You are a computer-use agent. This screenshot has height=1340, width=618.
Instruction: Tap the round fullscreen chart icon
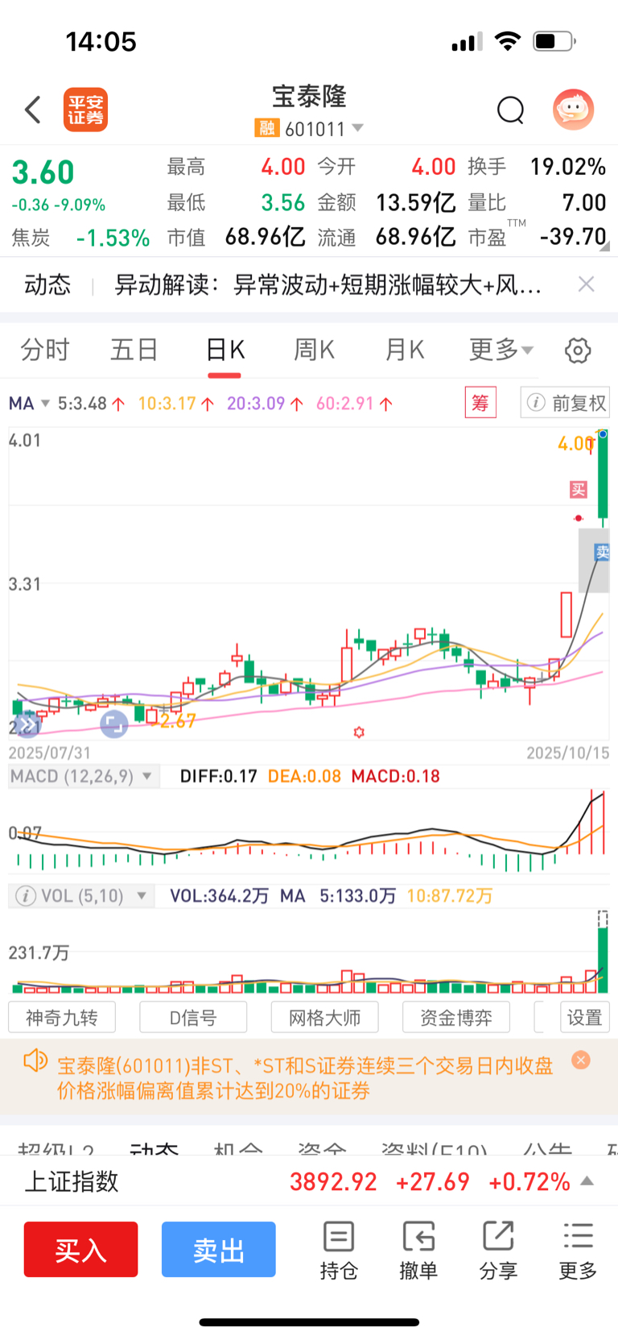[x=114, y=724]
